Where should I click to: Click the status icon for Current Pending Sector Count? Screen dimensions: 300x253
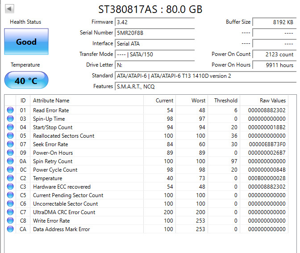coord(10,195)
